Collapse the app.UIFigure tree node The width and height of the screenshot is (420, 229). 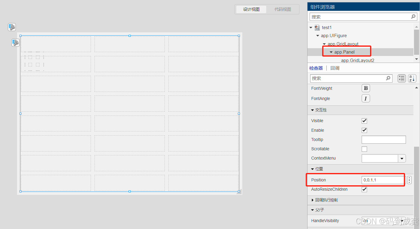tap(318, 36)
